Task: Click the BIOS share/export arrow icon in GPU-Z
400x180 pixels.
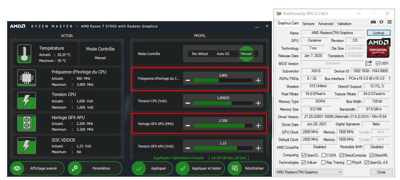Action: pos(369,63)
